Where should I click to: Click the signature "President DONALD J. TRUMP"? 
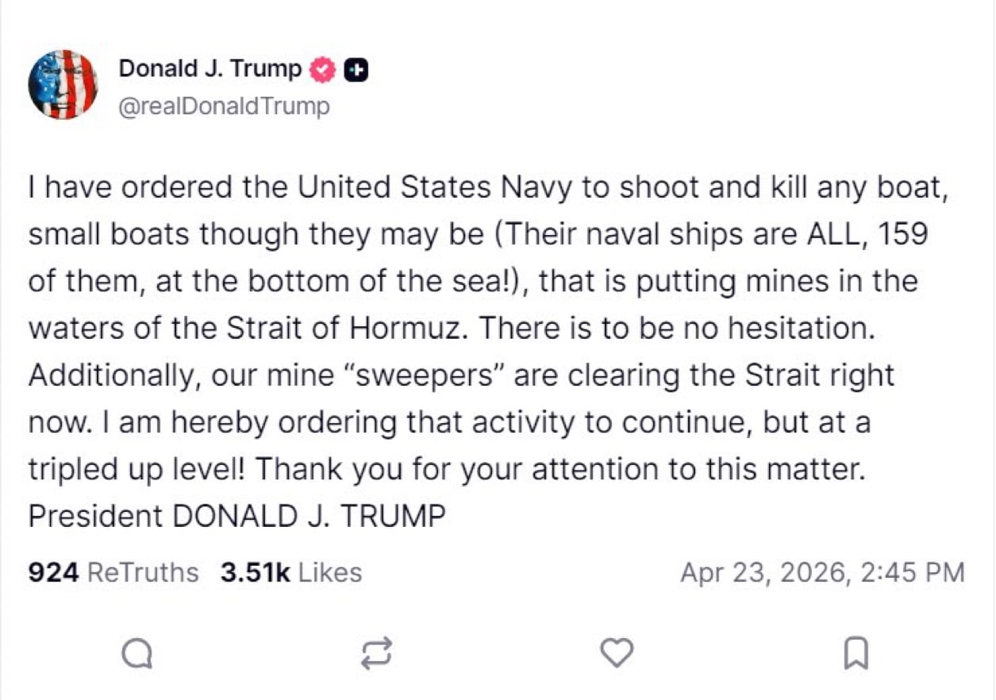point(237,516)
